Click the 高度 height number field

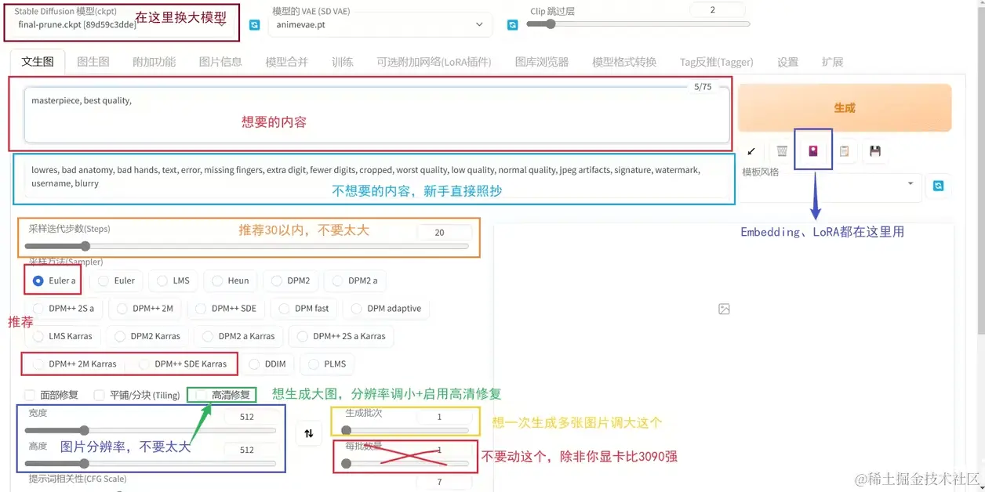pos(249,450)
